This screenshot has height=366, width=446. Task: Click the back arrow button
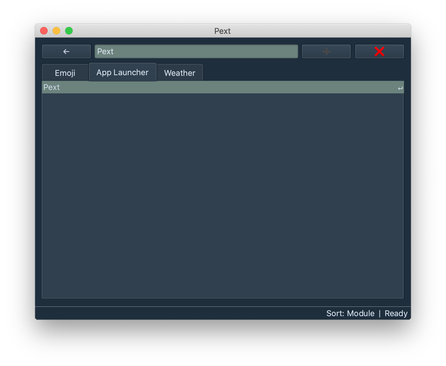tap(66, 51)
